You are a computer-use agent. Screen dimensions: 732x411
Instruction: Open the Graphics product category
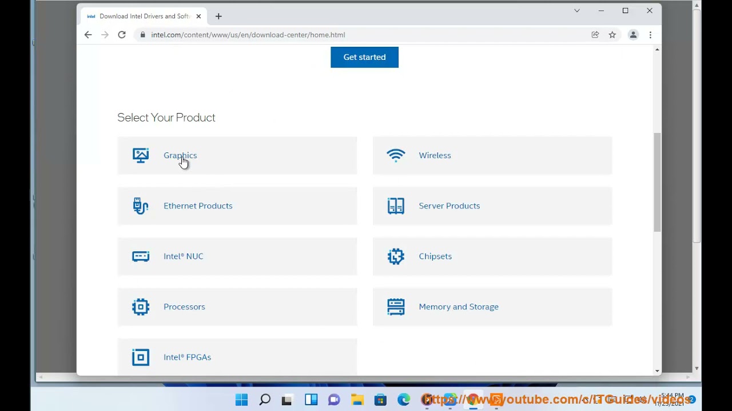(x=237, y=155)
